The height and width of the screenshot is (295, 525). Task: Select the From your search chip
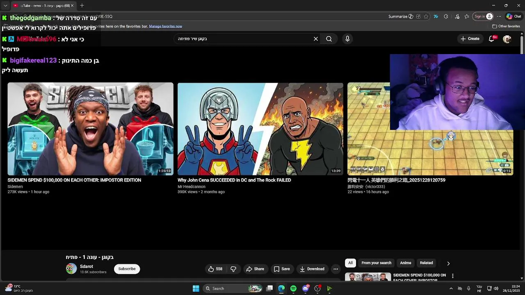click(x=376, y=263)
